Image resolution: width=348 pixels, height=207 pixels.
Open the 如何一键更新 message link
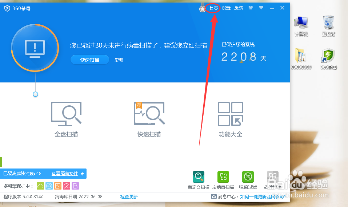click(x=263, y=196)
